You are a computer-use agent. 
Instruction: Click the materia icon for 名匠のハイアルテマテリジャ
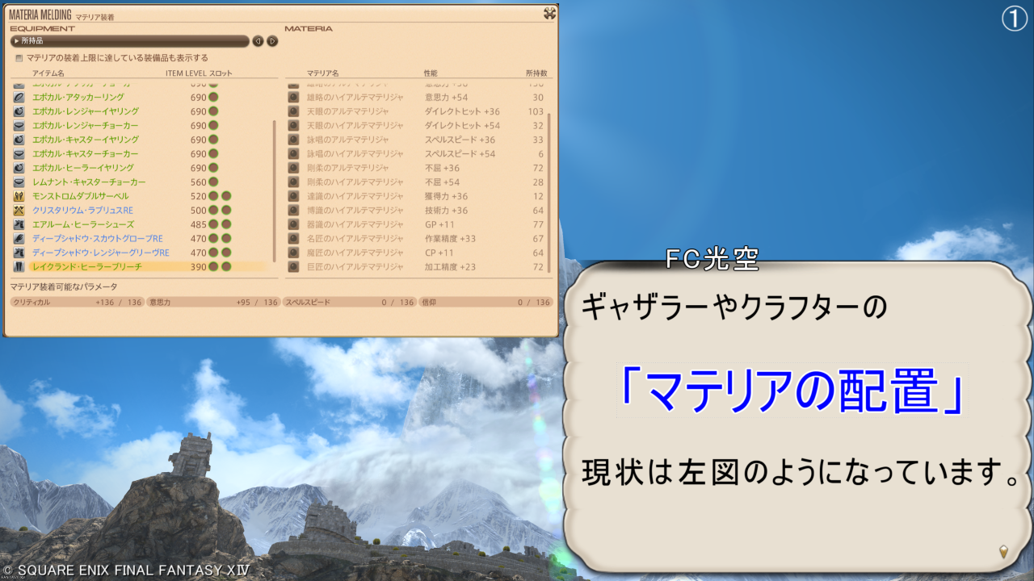294,238
